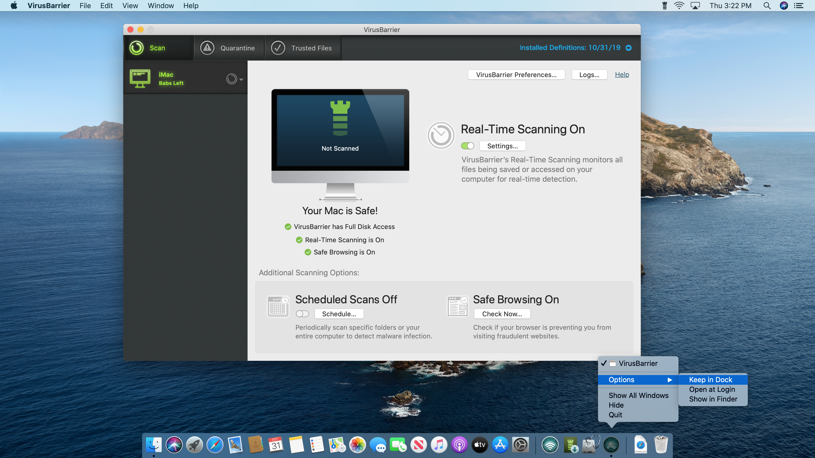
Task: Click the iMac computer icon in the sidebar
Action: pyautogui.click(x=140, y=78)
